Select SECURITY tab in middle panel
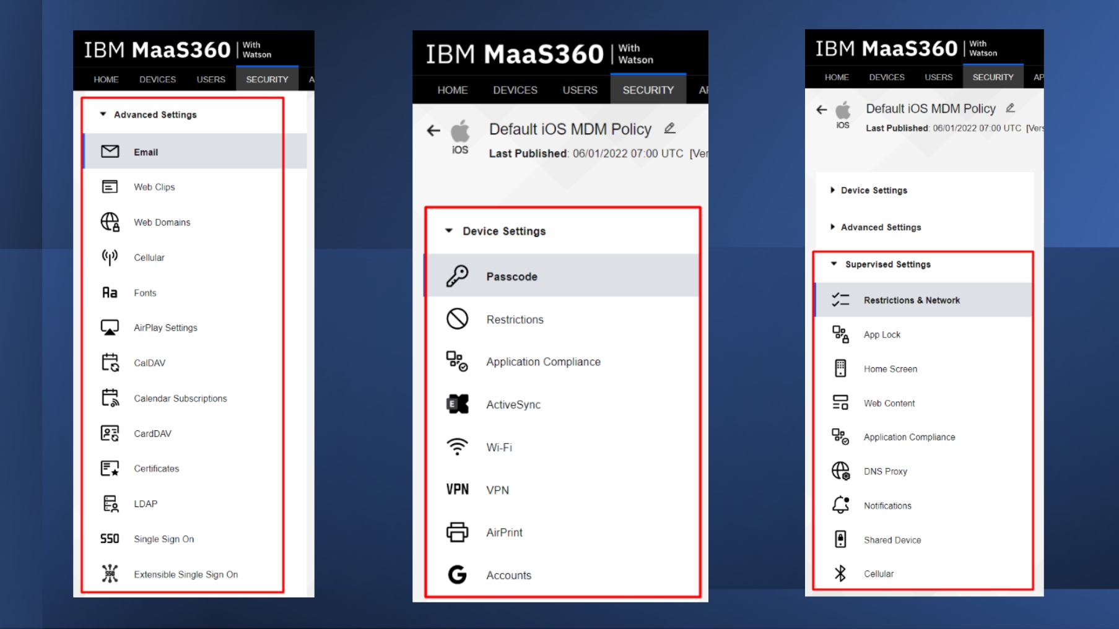 point(648,90)
